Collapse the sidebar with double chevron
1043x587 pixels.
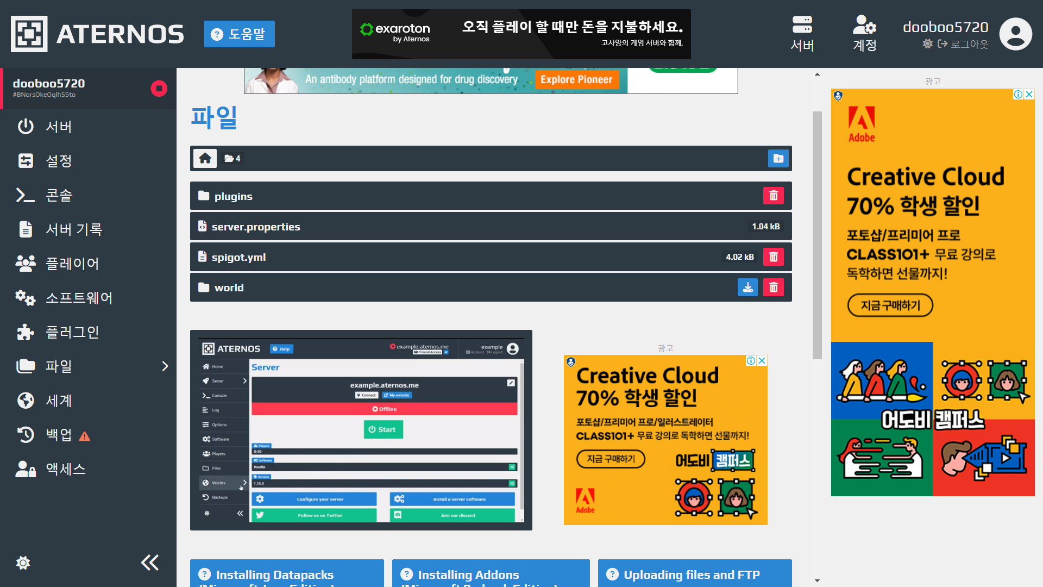click(150, 563)
